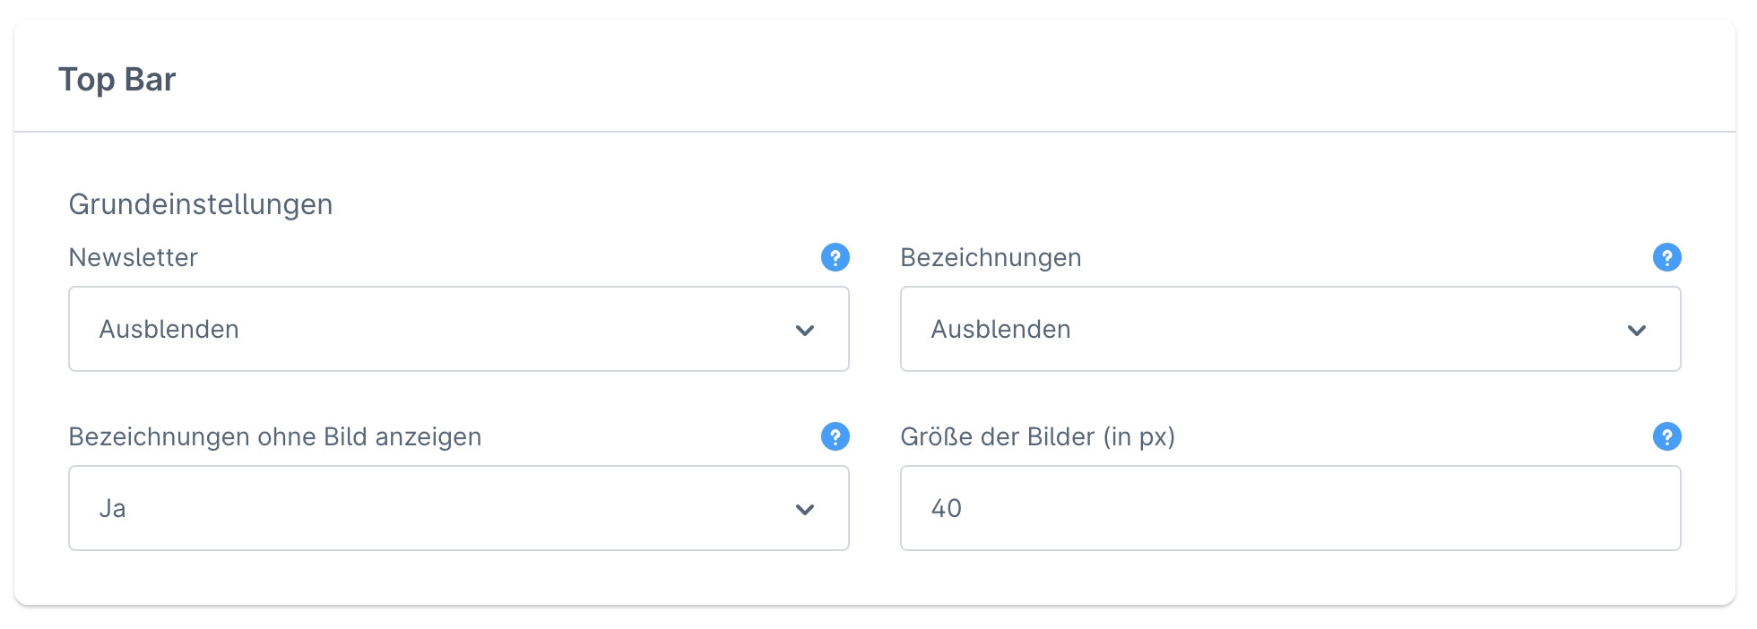Viewport: 1757px width, 629px height.
Task: Open the Bezeichnungen ohne Bild anzeigen dropdown
Action: pos(458,508)
